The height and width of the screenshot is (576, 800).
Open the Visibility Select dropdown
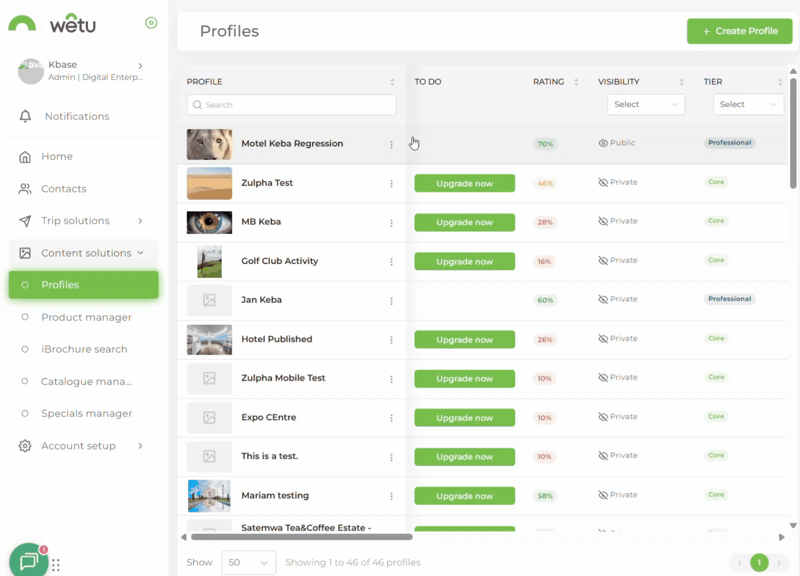click(x=646, y=105)
